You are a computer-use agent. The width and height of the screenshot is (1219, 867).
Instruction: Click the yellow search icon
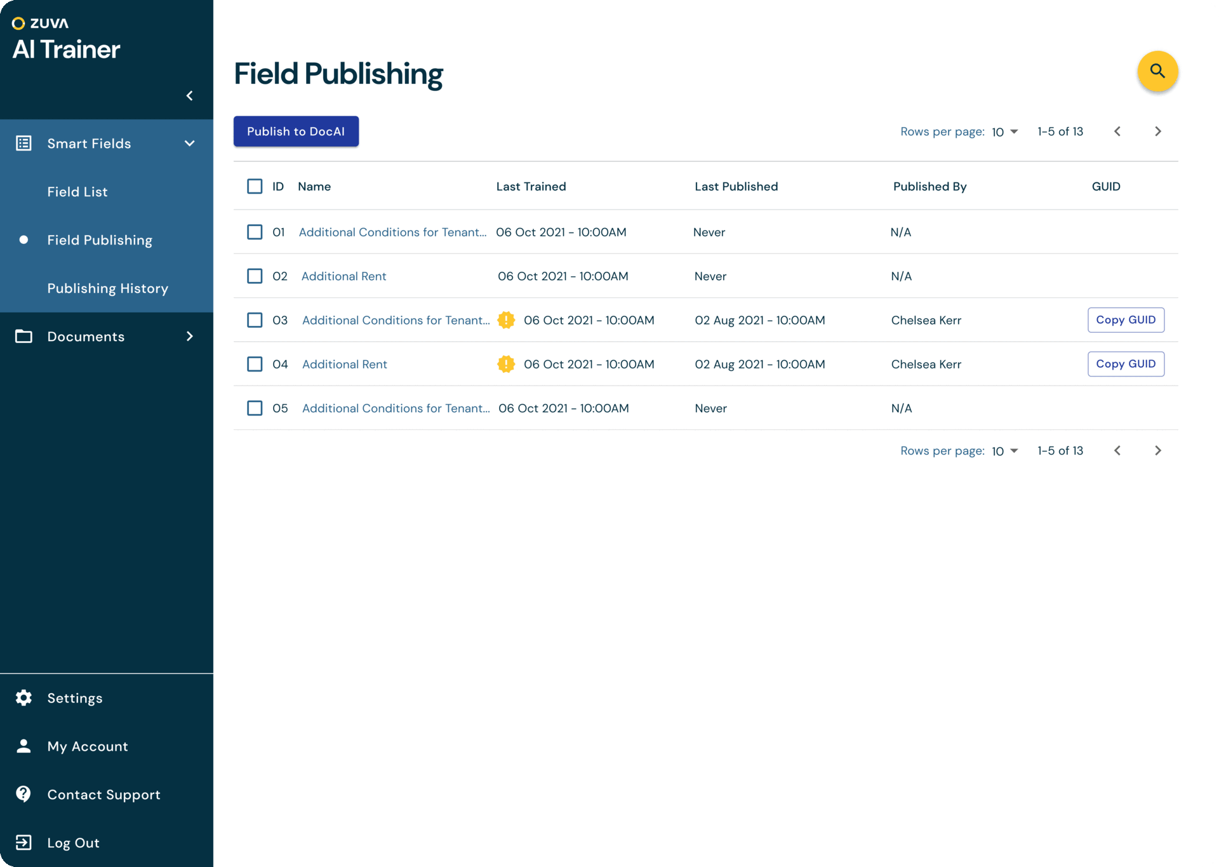(x=1157, y=71)
